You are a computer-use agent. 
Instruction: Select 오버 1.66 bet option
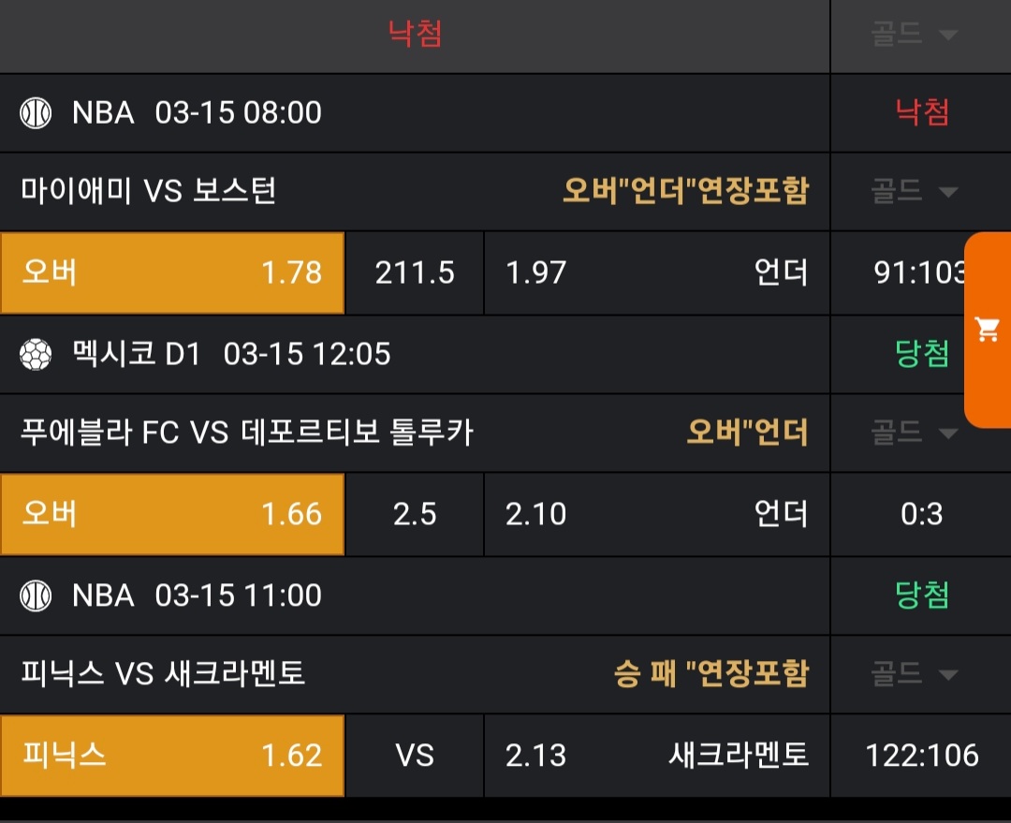(x=172, y=514)
